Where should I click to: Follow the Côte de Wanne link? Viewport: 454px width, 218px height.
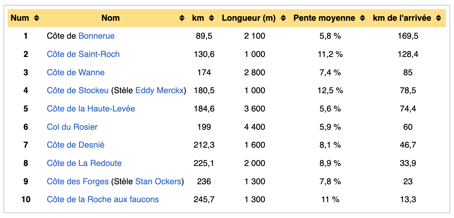(76, 72)
